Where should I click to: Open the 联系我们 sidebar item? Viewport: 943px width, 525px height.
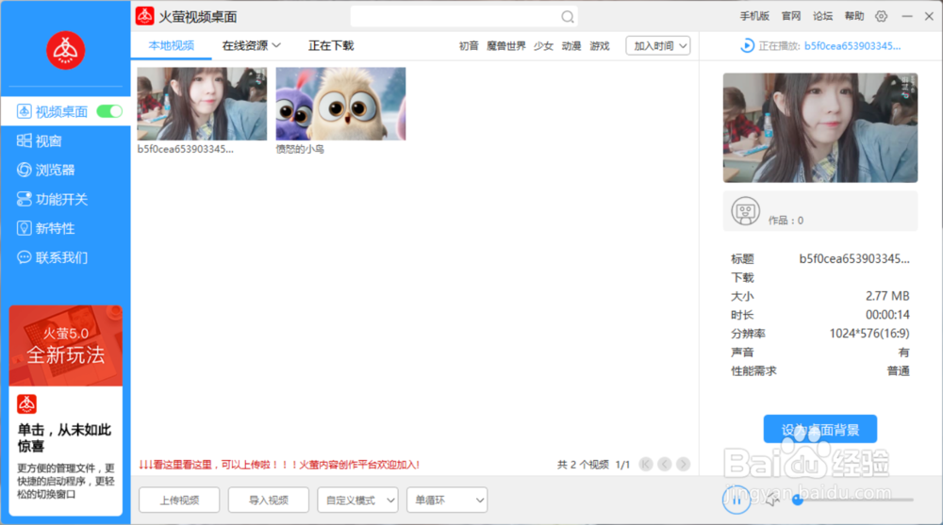(52, 257)
